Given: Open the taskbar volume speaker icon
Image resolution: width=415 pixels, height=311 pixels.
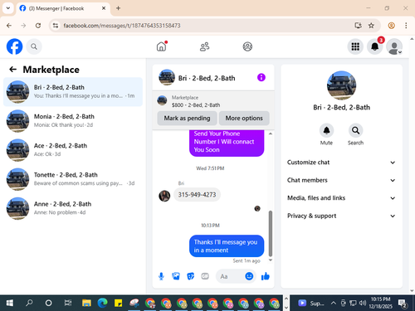Looking at the screenshot, I should point(363,303).
